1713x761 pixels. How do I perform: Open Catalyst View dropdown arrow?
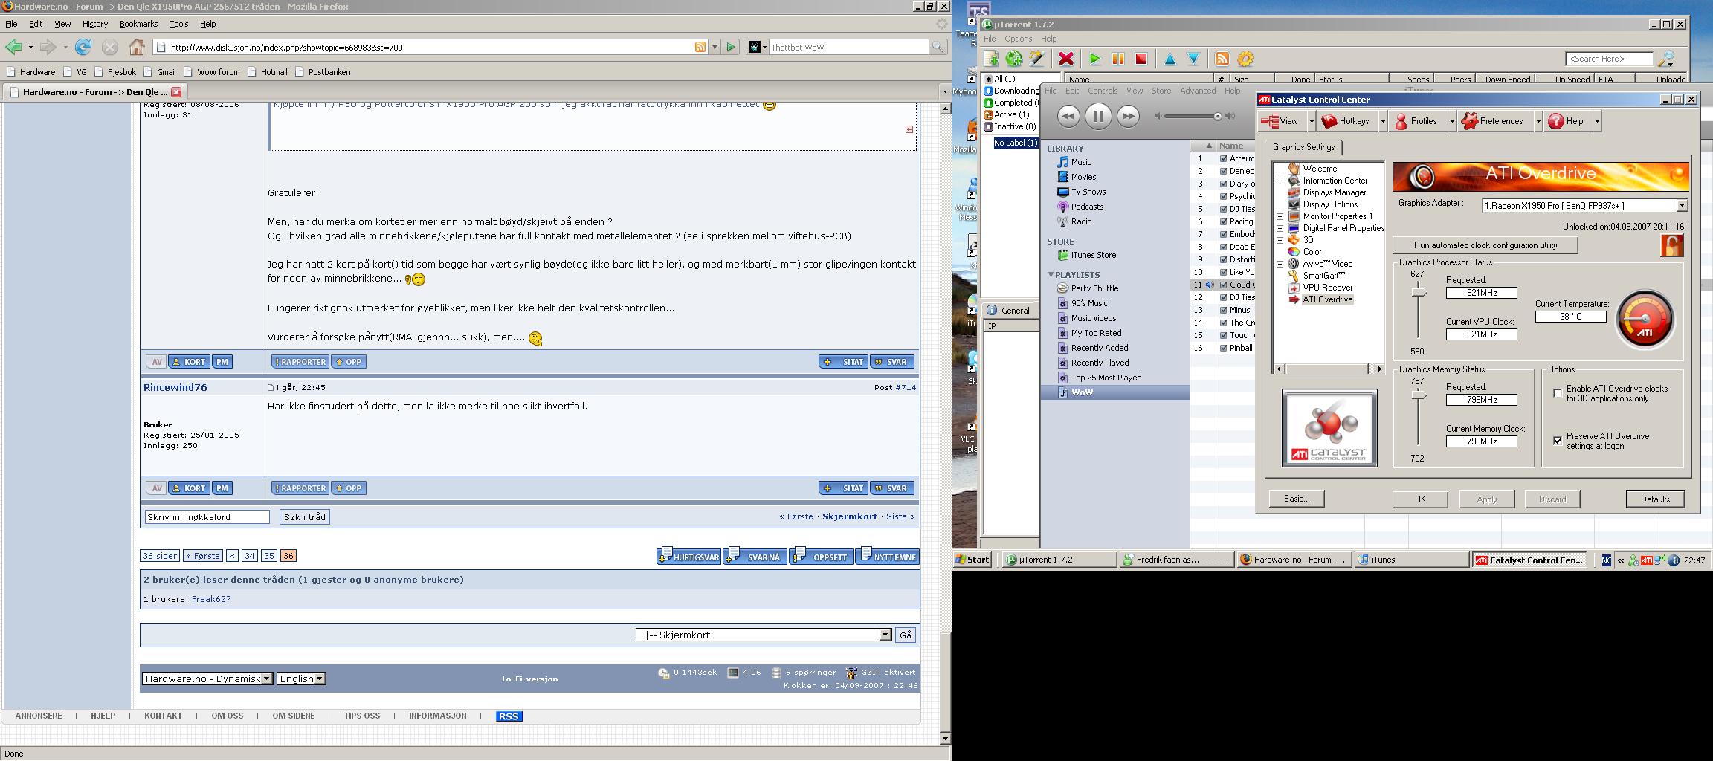(x=1312, y=121)
